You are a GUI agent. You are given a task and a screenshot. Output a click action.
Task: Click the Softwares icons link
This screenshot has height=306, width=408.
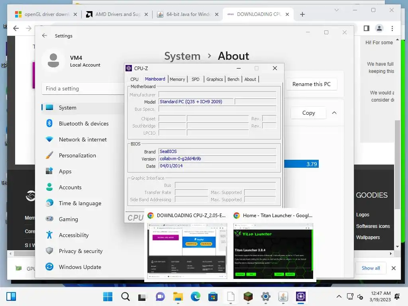coord(373,226)
